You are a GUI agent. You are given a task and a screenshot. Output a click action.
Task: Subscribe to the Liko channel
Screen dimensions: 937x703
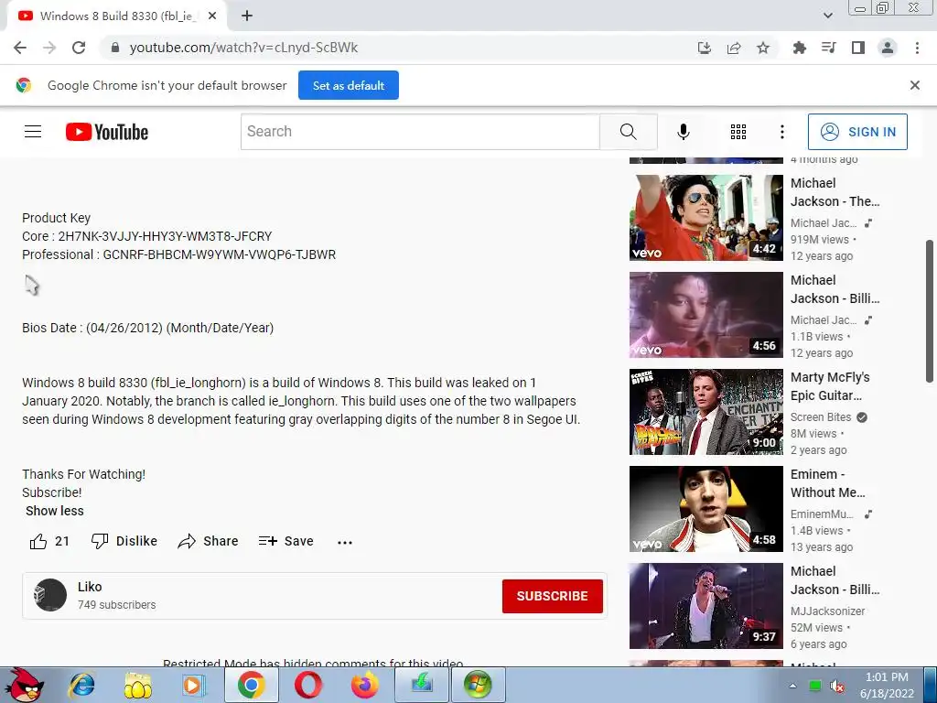coord(552,596)
